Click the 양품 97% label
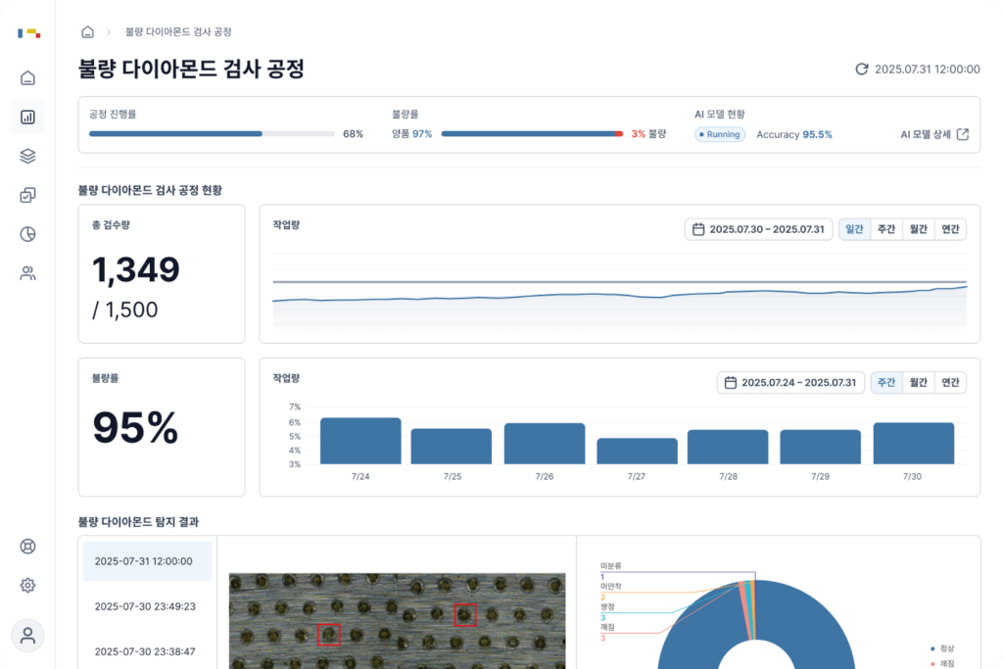The image size is (1003, 669). coord(412,133)
